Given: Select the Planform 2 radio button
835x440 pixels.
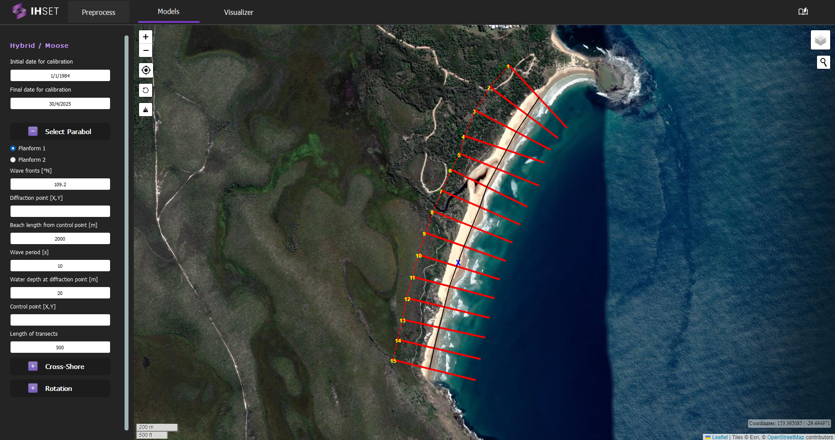Looking at the screenshot, I should 13,160.
